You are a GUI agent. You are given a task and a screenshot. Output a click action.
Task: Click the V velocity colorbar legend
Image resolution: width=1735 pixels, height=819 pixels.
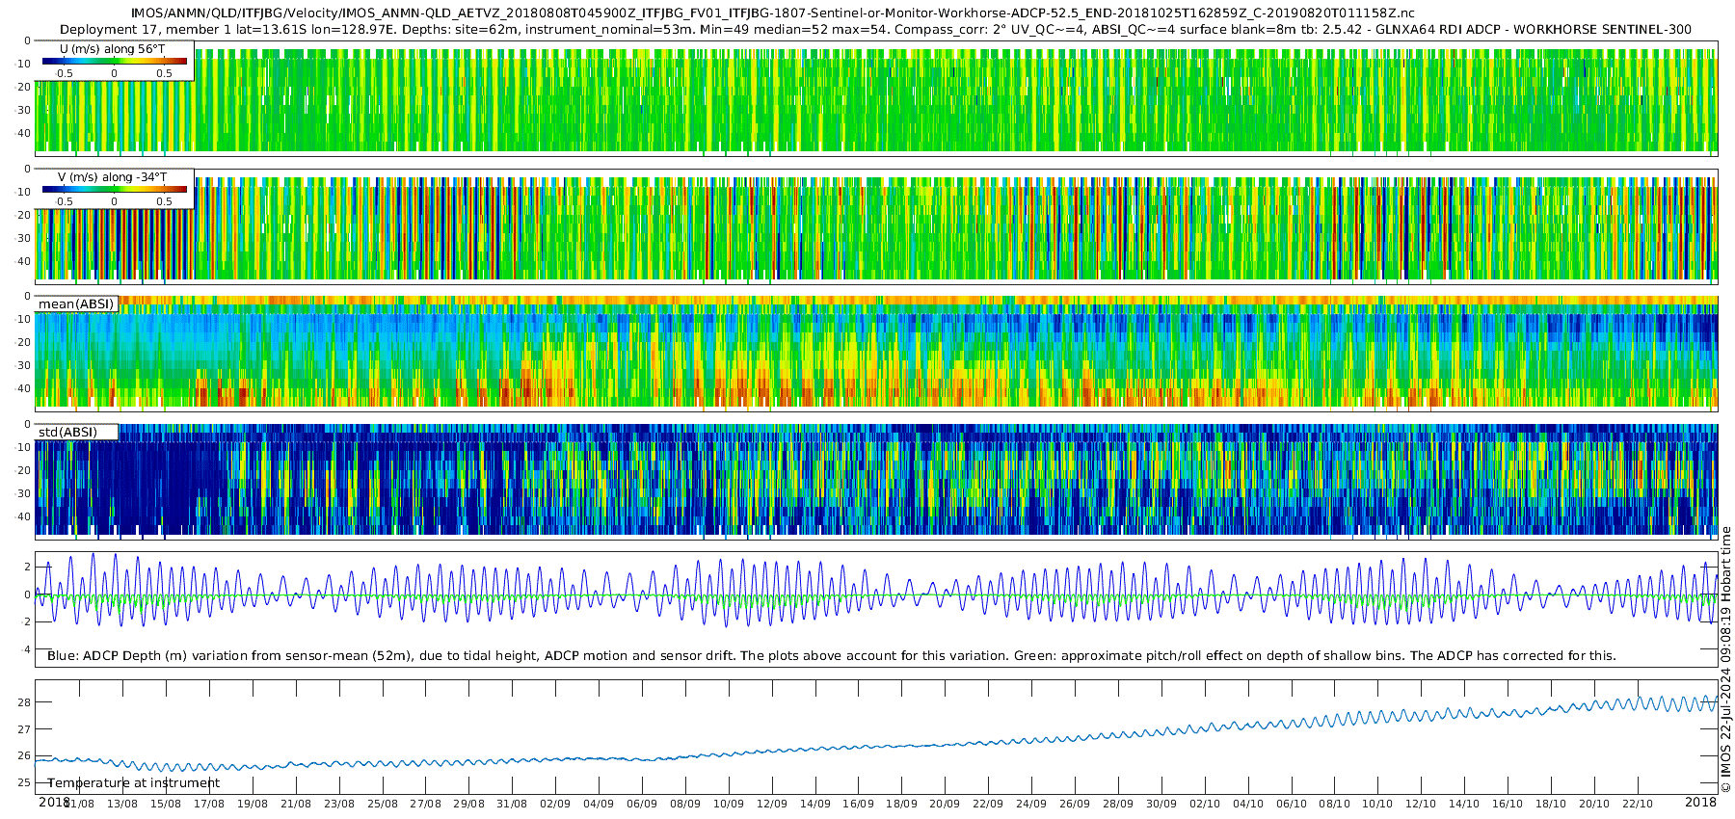(x=115, y=189)
